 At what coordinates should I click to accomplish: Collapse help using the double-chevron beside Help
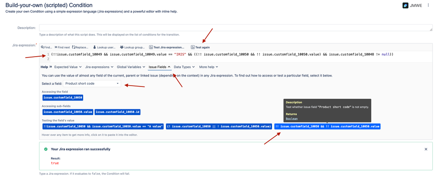(51, 67)
